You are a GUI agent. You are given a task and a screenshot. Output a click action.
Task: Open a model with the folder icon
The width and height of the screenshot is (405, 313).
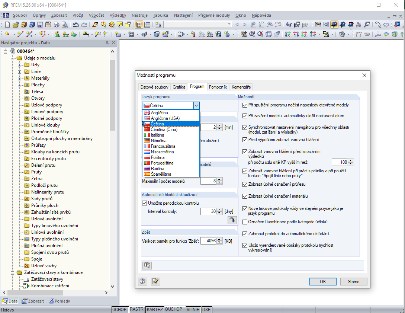click(16, 25)
